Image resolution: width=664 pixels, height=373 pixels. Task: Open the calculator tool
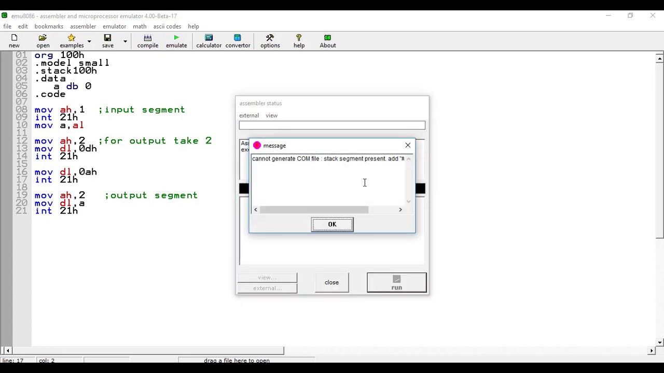pos(209,41)
